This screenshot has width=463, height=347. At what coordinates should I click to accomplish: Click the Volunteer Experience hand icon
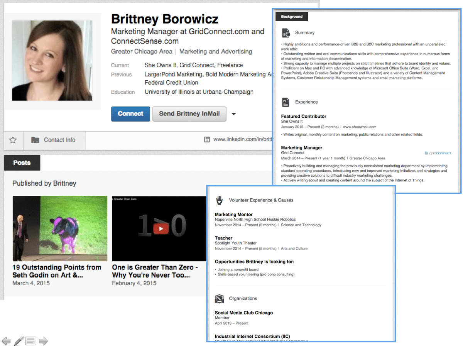pyautogui.click(x=219, y=200)
